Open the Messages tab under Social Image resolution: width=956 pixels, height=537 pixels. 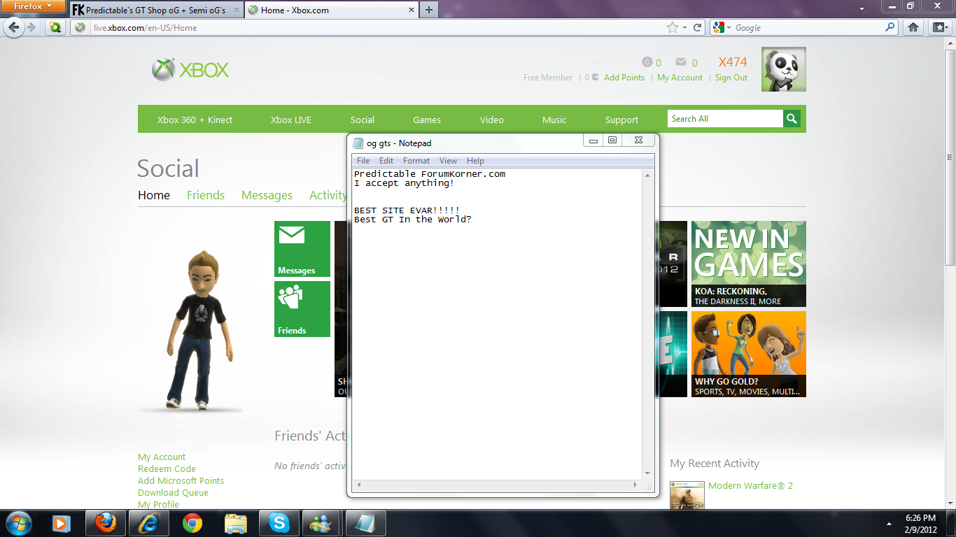click(x=267, y=195)
